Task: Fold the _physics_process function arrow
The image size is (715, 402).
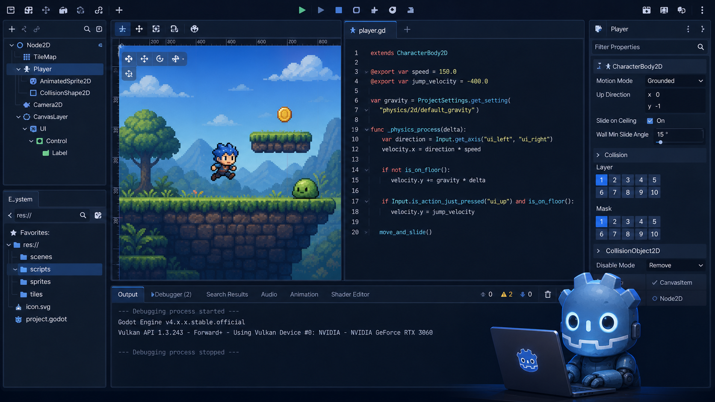Action: click(x=366, y=129)
